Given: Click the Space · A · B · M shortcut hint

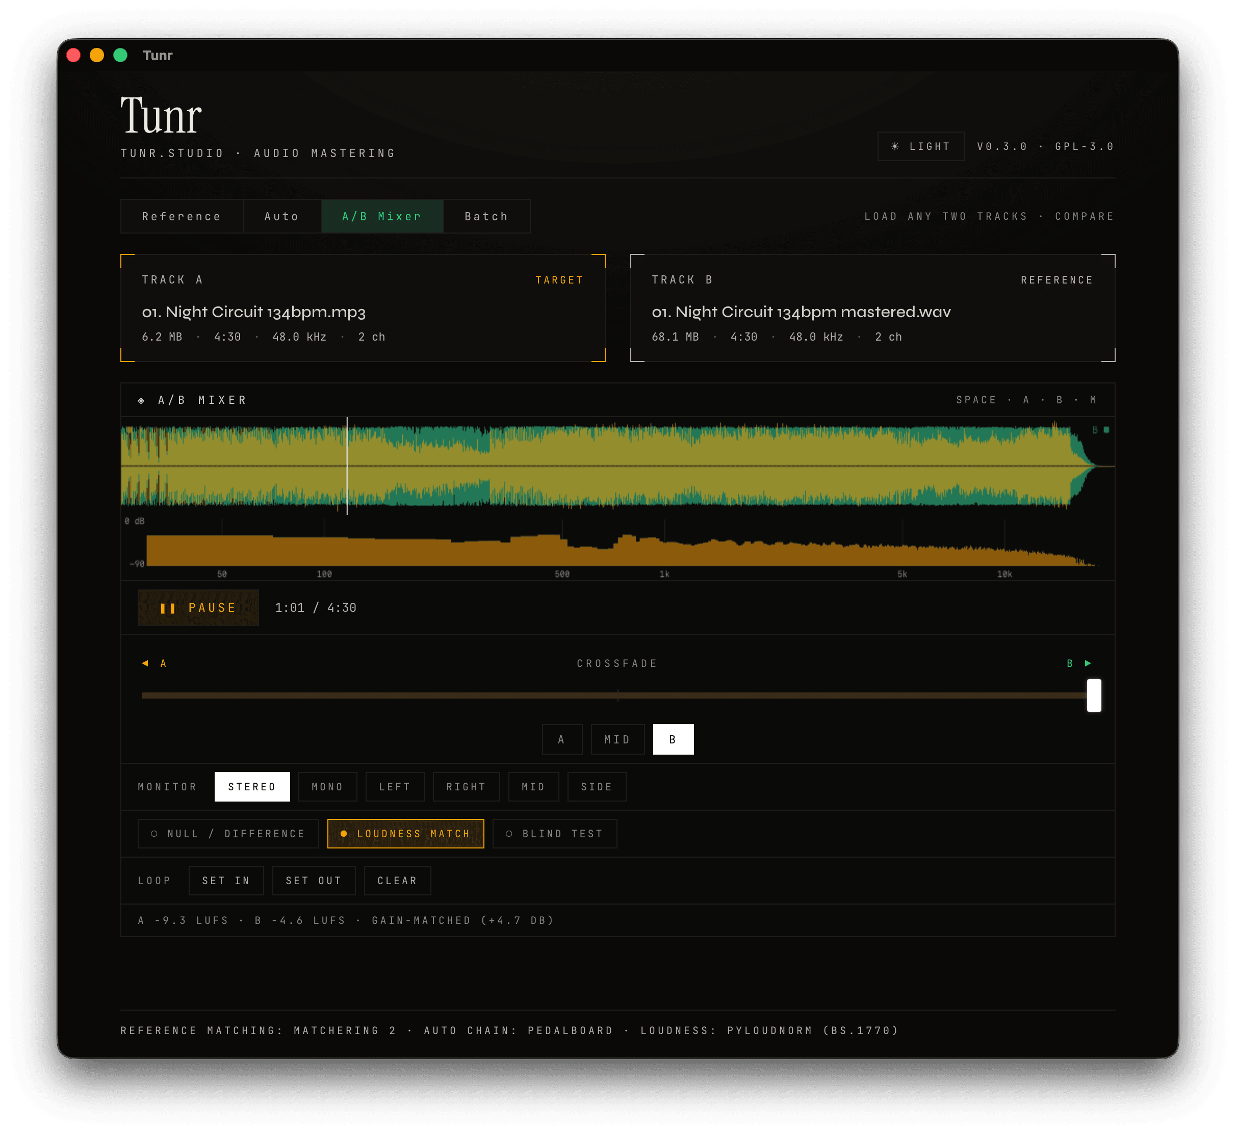Looking at the screenshot, I should click(1026, 399).
